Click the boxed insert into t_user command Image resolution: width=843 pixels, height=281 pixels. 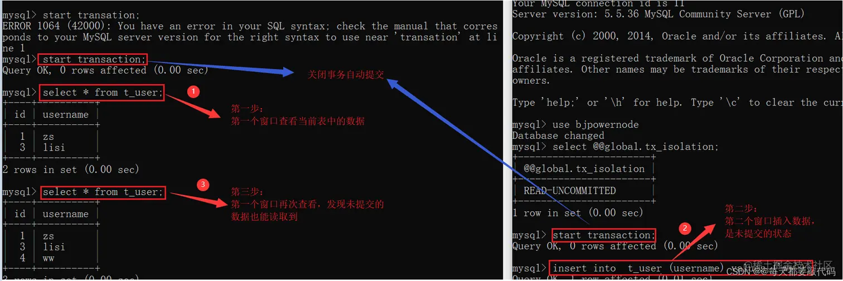(681, 268)
